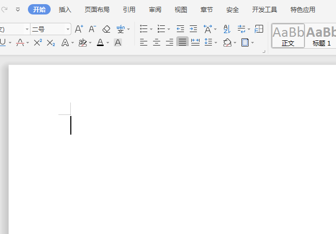Expand the numbering styles dropdown arrow
Image resolution: width=336 pixels, height=234 pixels.
click(169, 29)
